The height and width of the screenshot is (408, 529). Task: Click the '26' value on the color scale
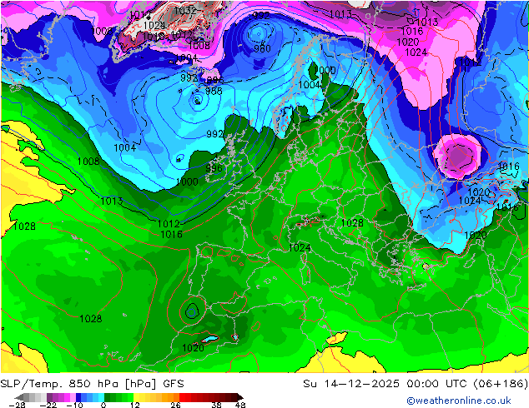pos(175,405)
